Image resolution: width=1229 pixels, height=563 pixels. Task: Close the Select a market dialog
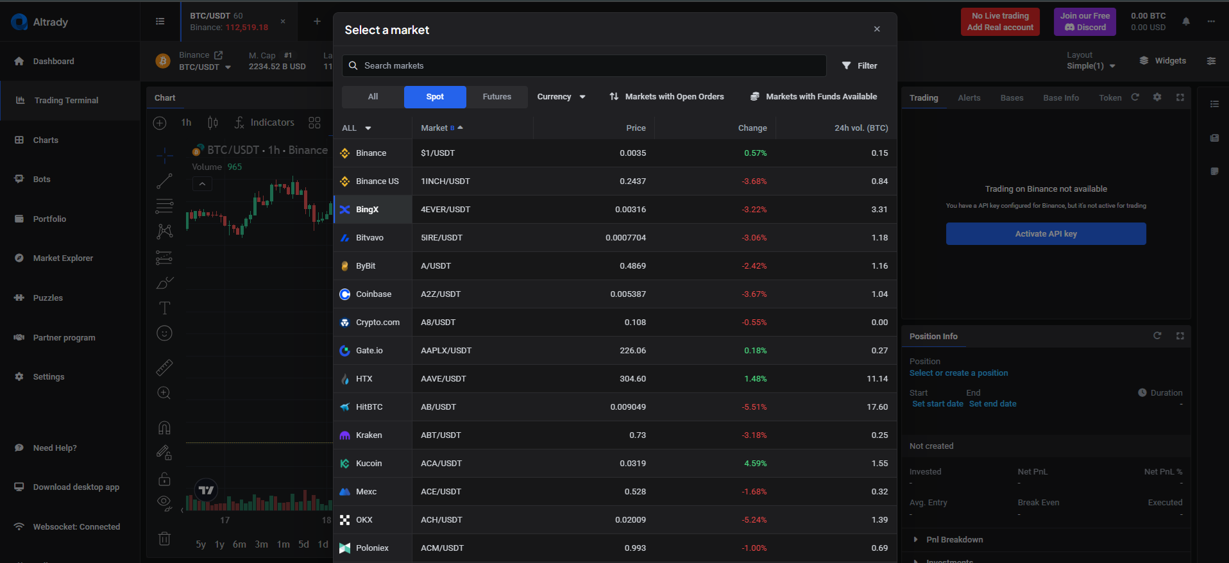coord(877,29)
